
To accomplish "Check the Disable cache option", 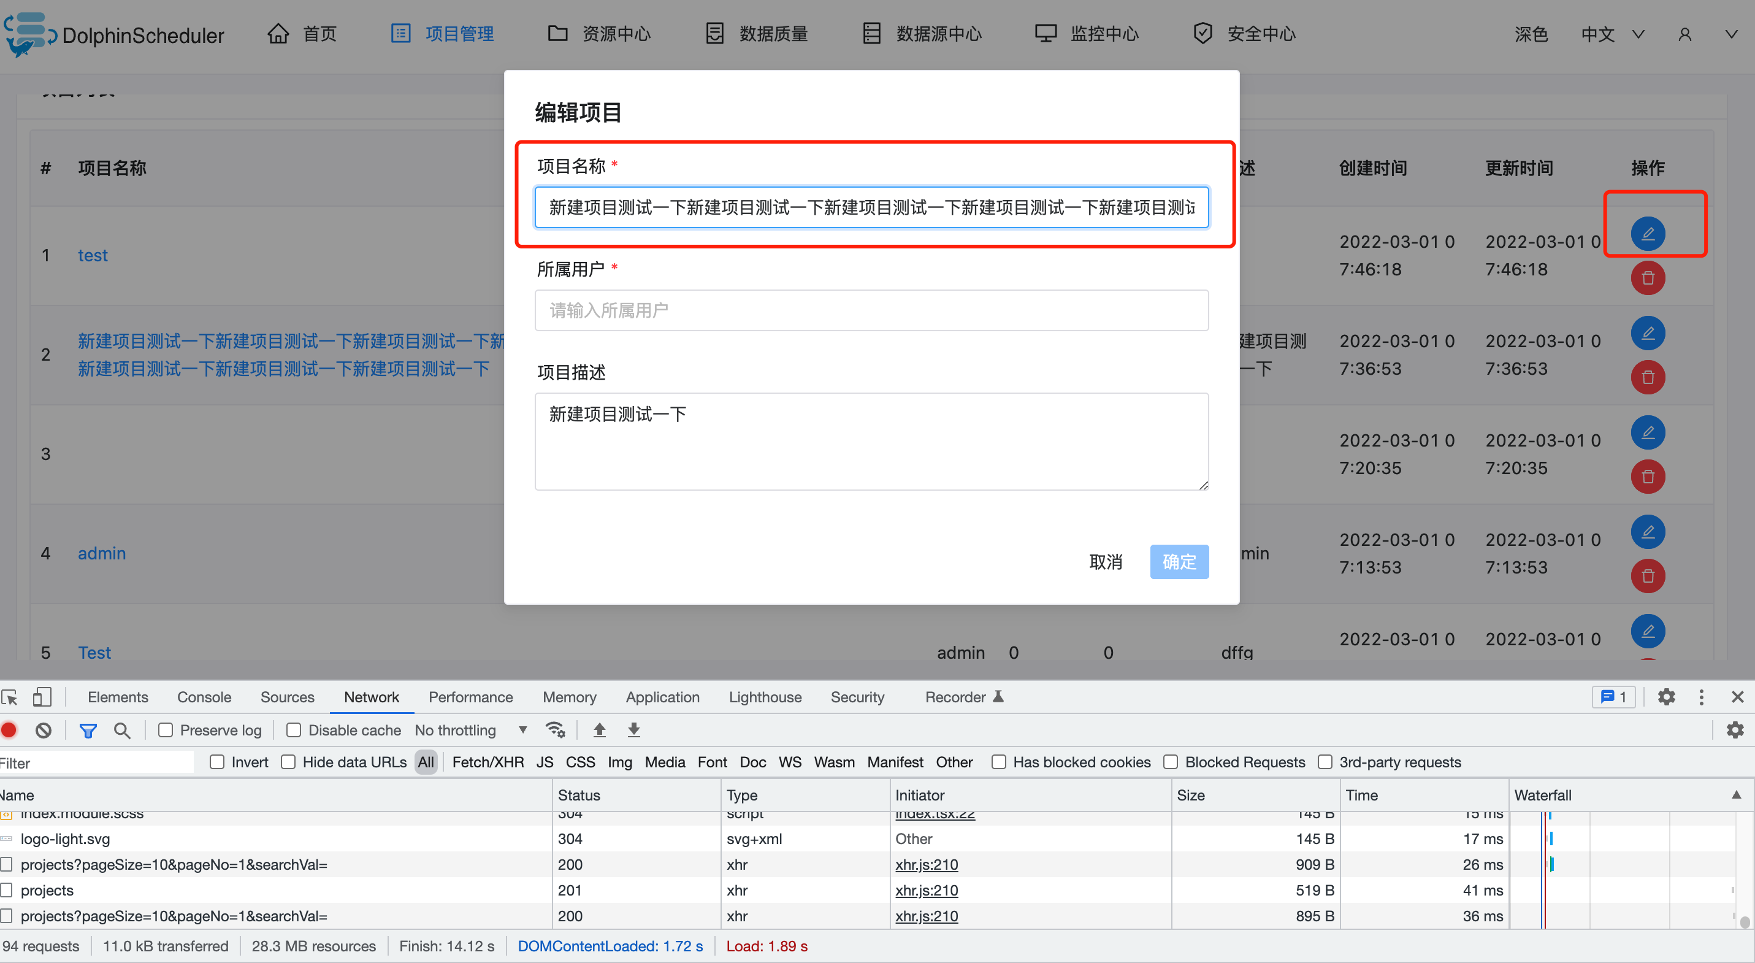I will (294, 730).
